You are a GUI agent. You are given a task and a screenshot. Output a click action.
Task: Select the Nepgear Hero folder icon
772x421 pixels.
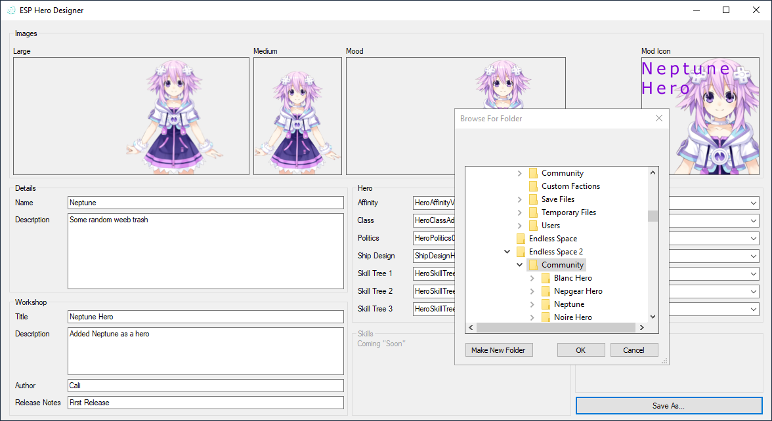coord(546,291)
